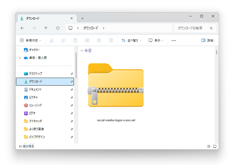This screenshot has width=237, height=165.
Task: Open ビデオ in the sidebar
Action: coord(45,113)
